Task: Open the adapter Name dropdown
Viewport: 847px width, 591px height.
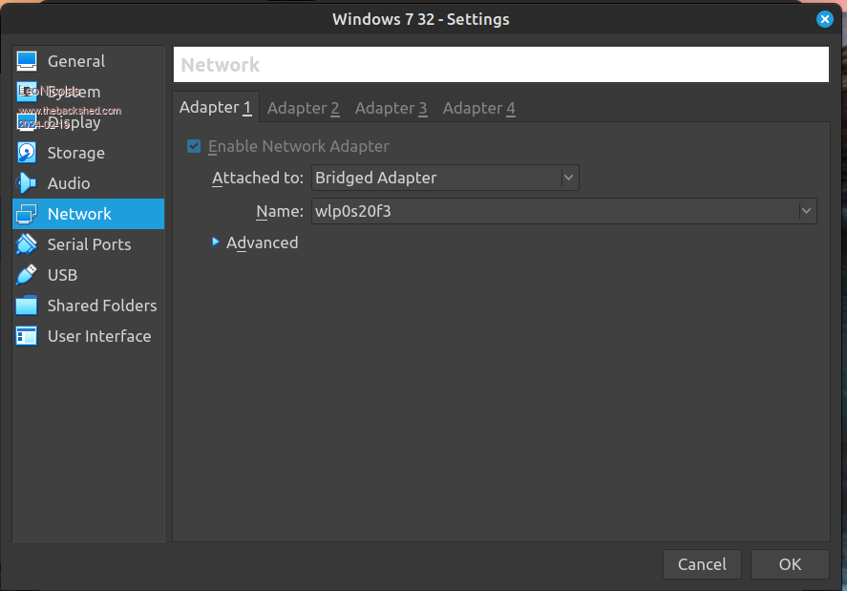Action: [x=563, y=211]
